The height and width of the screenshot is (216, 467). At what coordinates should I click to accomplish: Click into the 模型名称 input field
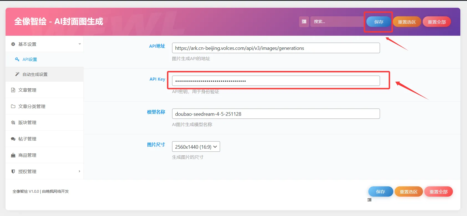point(276,114)
